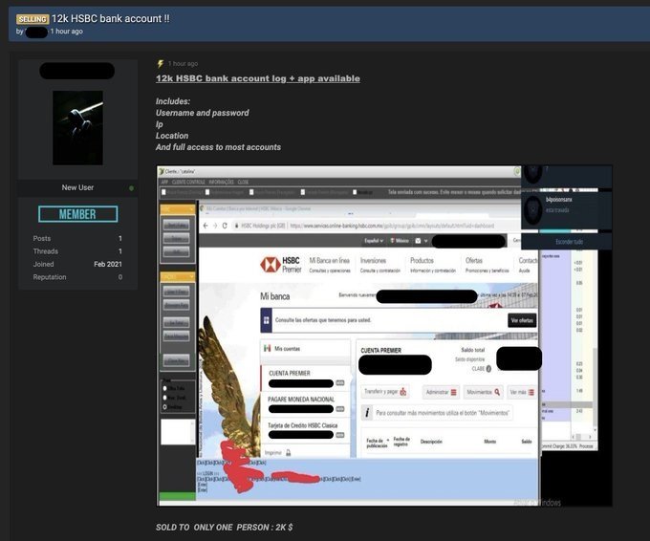Reload the HSBC page in Chrome
Screen dimensions: 650x541
[x=225, y=226]
